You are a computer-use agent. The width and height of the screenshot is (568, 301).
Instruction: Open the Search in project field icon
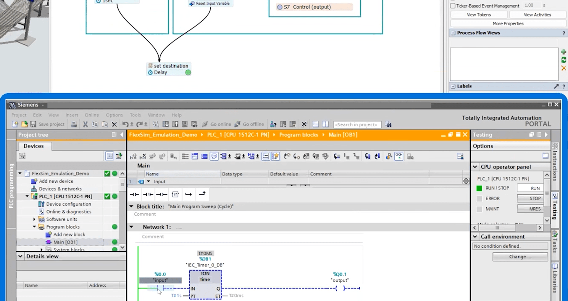[x=388, y=124]
